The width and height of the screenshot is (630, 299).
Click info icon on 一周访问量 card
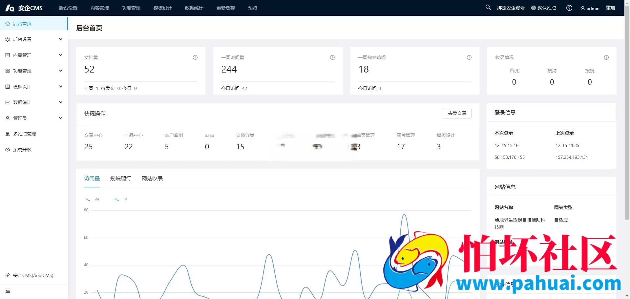click(332, 57)
